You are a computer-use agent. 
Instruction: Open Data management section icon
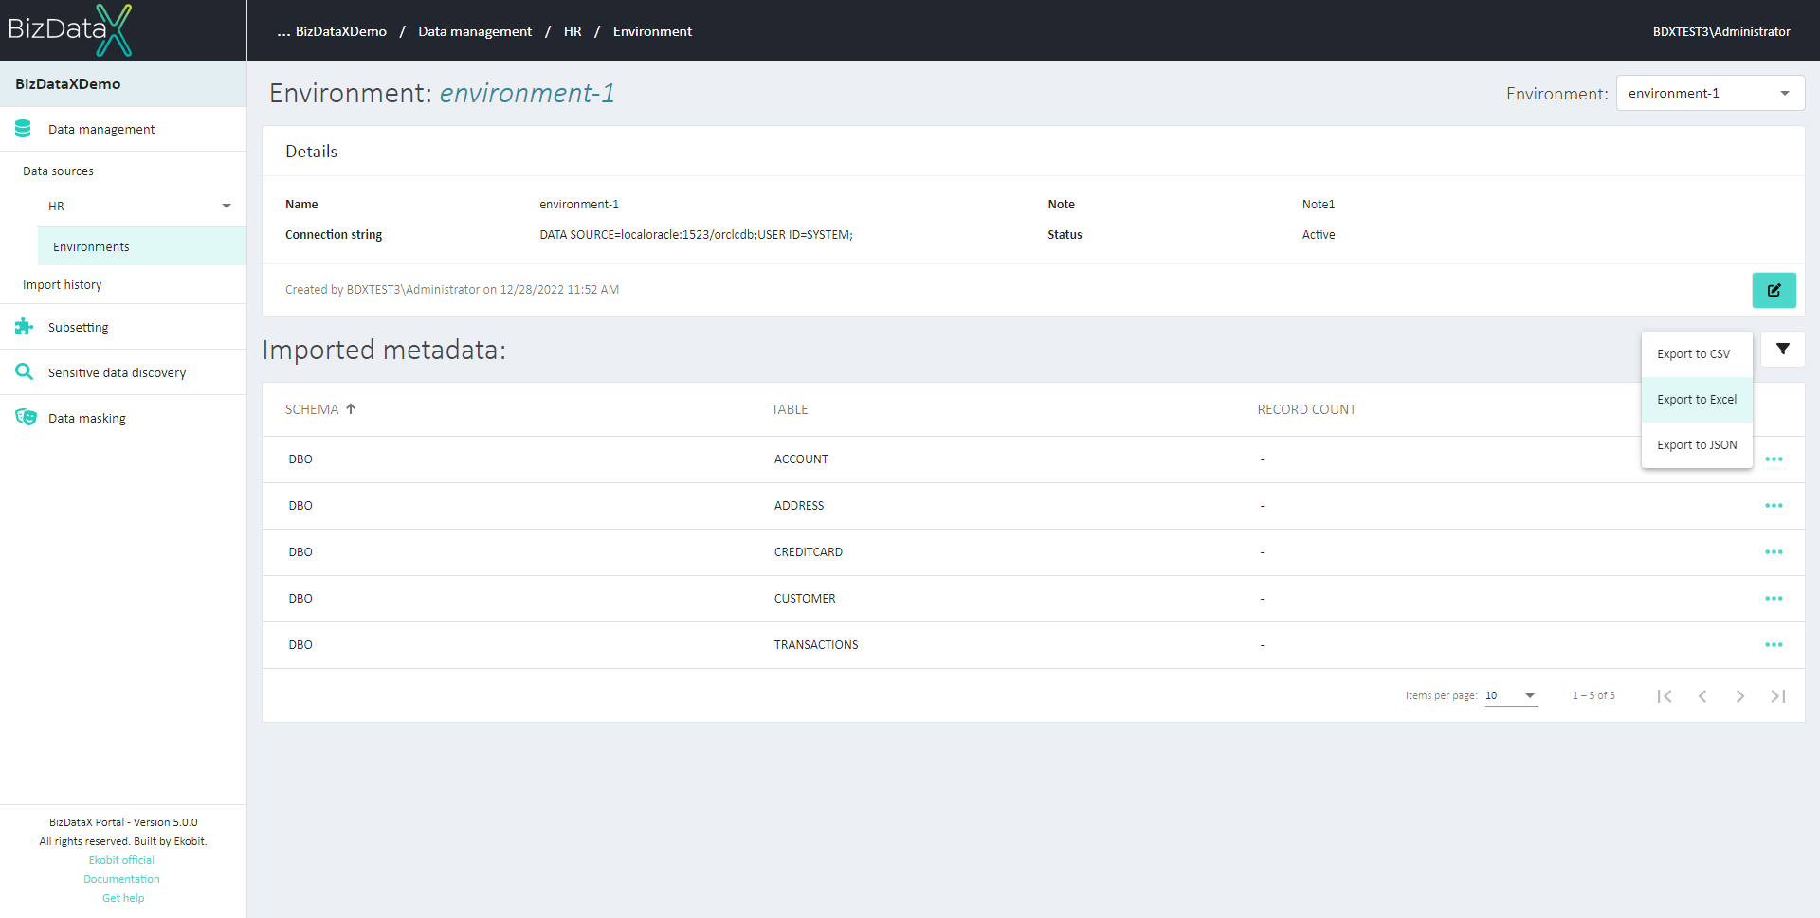click(23, 129)
